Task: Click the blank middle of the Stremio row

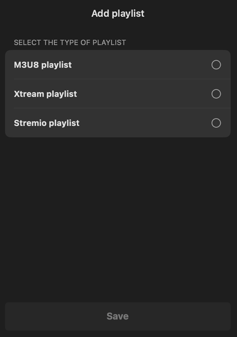Action: click(x=144, y=123)
